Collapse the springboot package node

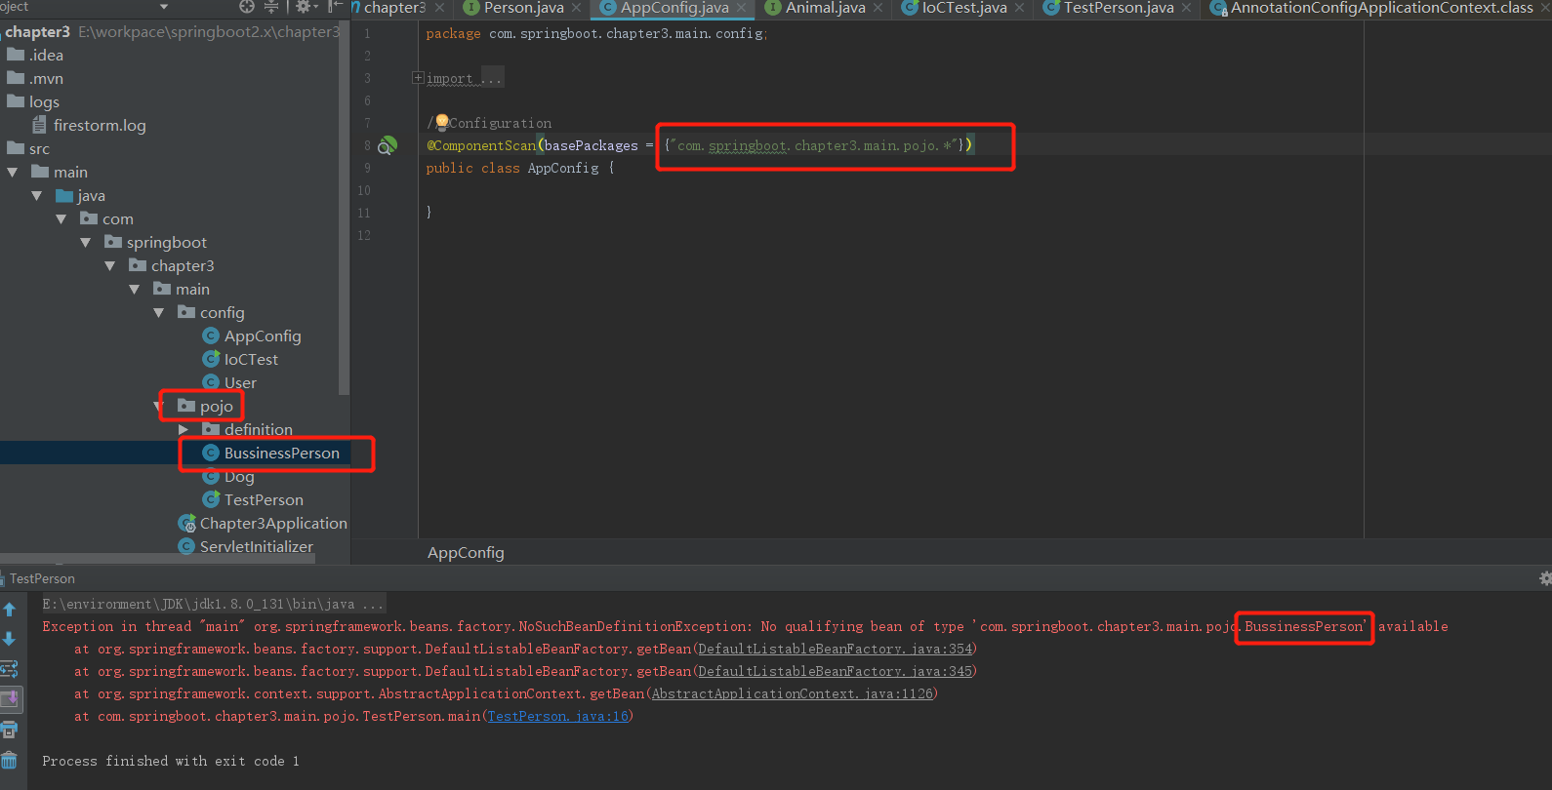pyautogui.click(x=86, y=243)
